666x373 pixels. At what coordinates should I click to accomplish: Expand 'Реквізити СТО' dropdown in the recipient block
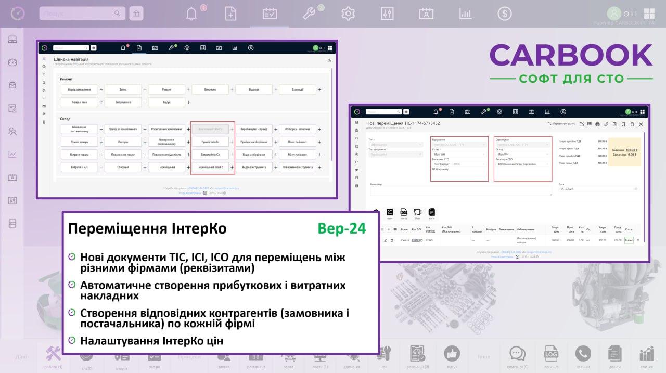(x=522, y=164)
